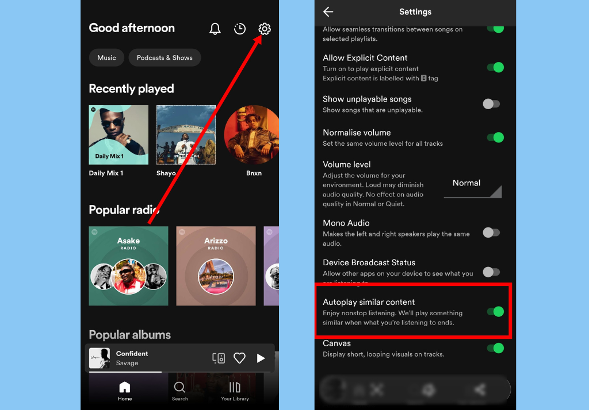Open Your Library tab

pos(235,391)
